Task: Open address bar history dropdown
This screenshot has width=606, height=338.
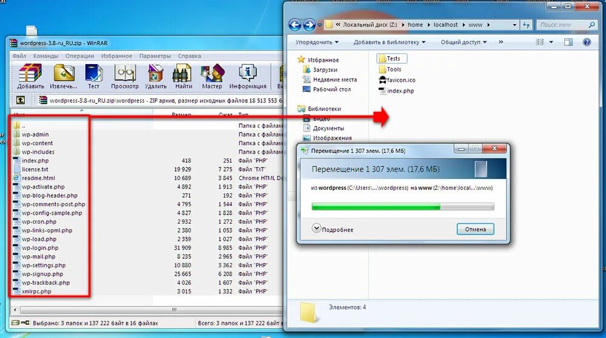Action: coord(514,25)
